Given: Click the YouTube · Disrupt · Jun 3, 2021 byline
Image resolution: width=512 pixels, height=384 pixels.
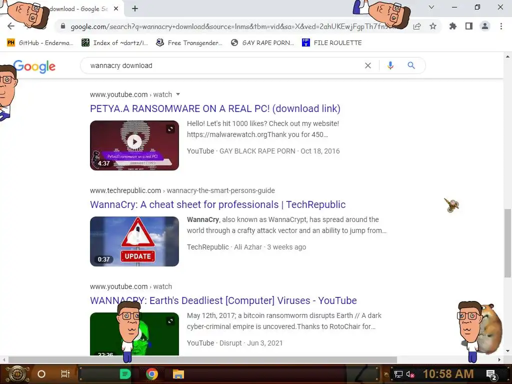Looking at the screenshot, I should [x=235, y=343].
